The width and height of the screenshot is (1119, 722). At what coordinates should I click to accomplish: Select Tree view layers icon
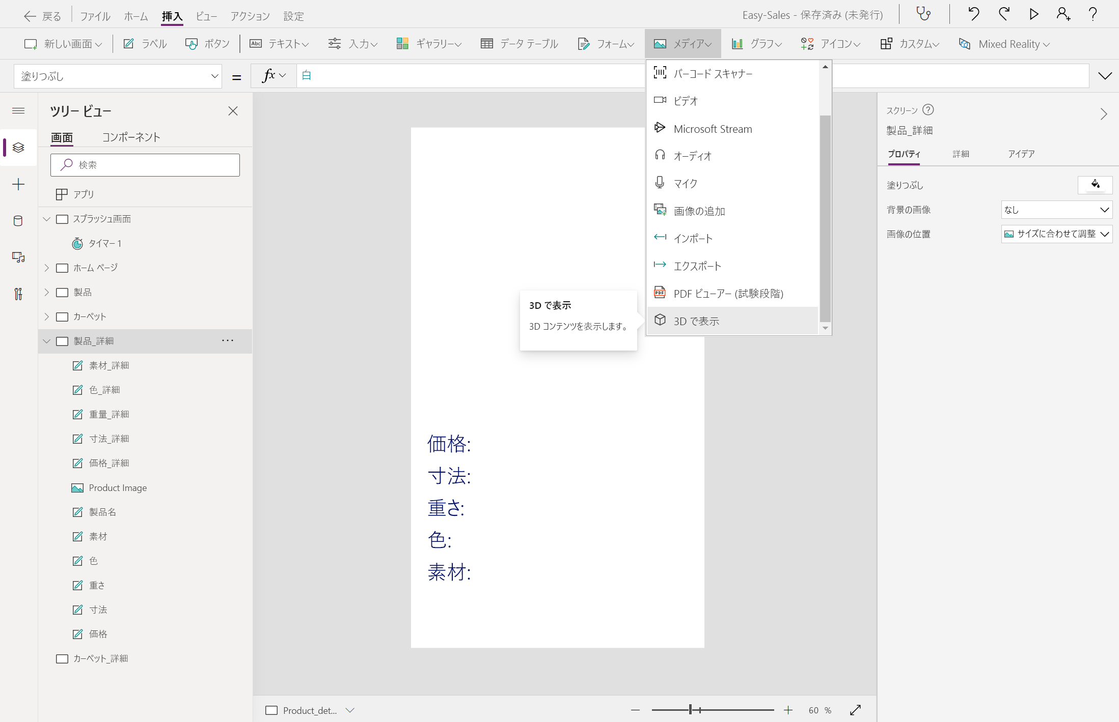[x=18, y=148]
